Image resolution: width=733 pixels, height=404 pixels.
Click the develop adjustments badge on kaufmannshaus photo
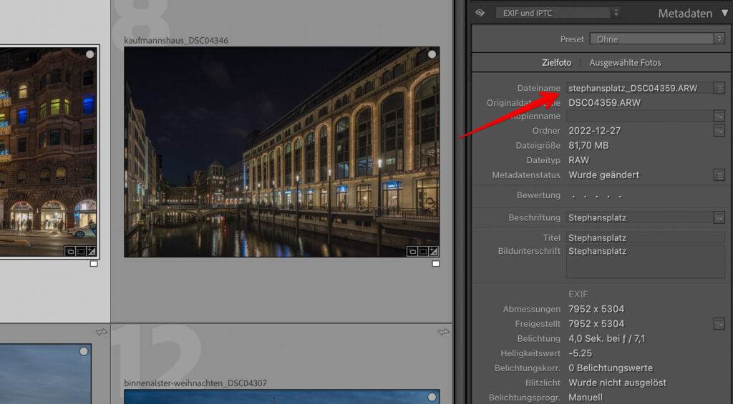pos(432,251)
